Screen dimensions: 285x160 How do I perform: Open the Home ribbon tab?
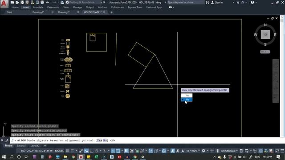[x=15, y=7]
